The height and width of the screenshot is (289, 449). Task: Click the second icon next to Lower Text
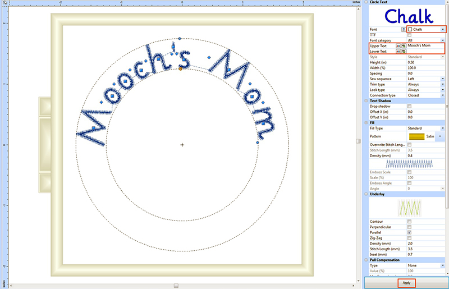[404, 51]
